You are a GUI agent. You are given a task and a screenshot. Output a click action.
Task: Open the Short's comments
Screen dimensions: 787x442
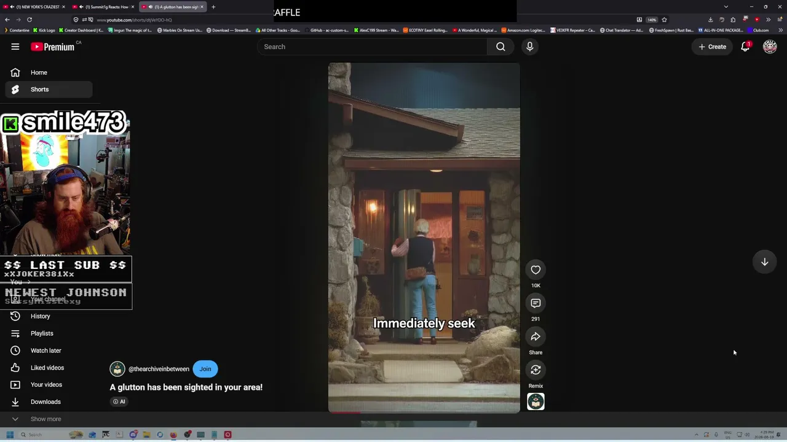pos(536,303)
